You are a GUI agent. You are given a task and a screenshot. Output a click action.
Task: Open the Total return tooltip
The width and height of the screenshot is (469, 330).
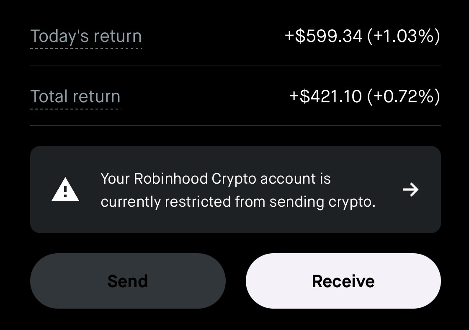(x=75, y=96)
